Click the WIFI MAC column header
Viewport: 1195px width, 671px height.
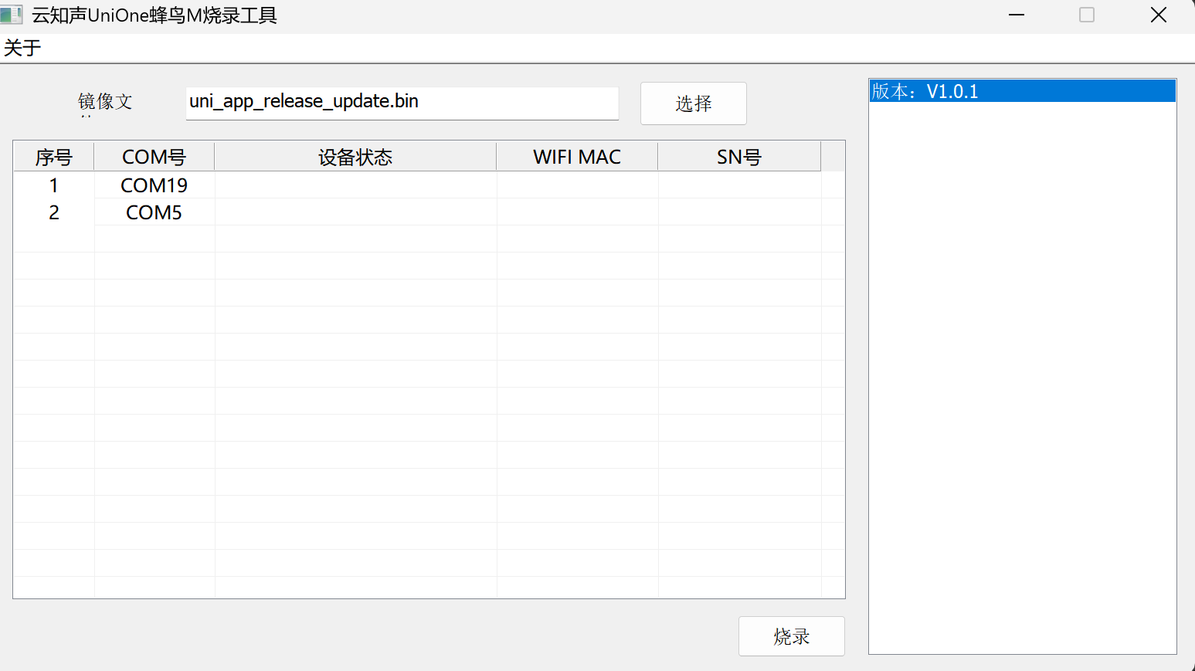coord(577,157)
